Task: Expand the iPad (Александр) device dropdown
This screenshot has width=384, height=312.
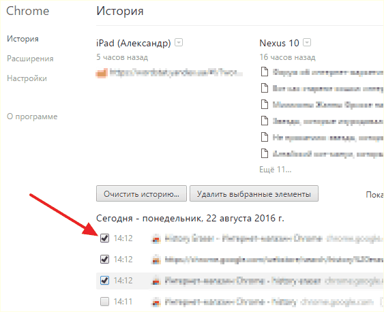Action: [179, 42]
